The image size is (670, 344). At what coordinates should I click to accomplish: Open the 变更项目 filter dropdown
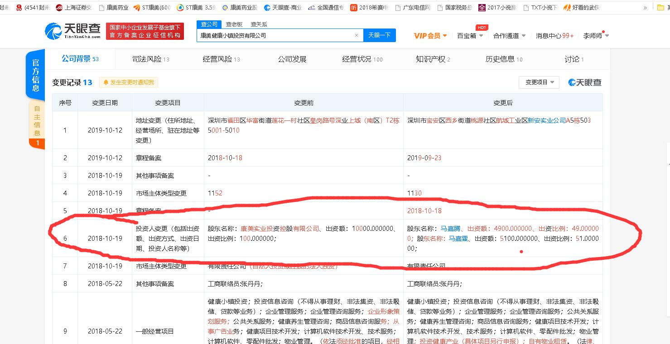coord(539,82)
